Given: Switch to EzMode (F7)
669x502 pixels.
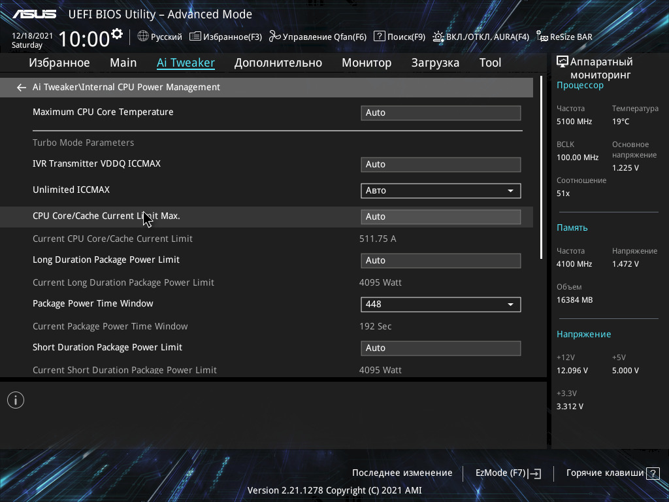Looking at the screenshot, I should click(508, 473).
